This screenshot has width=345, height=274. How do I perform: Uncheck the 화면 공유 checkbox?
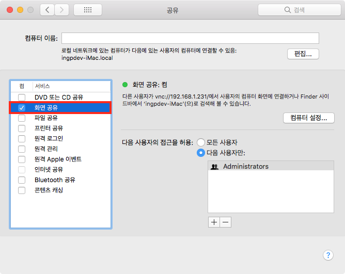[22, 108]
